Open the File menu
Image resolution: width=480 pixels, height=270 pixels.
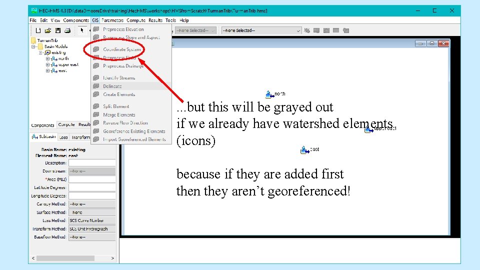click(33, 20)
